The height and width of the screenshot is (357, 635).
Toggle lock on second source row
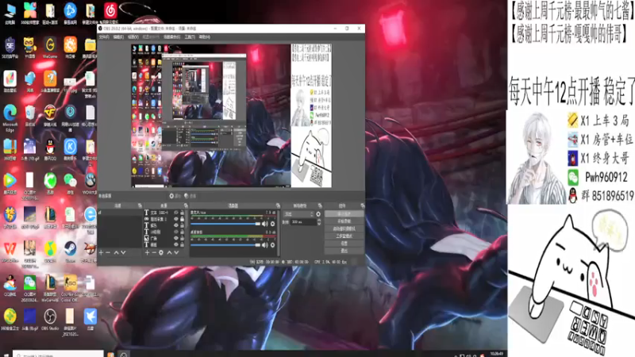[x=182, y=219]
